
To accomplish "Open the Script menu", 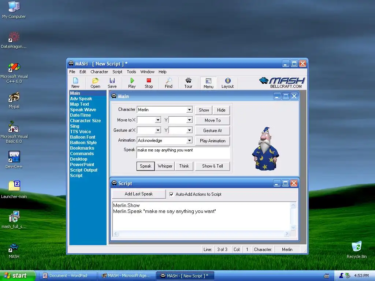I will (x=118, y=72).
